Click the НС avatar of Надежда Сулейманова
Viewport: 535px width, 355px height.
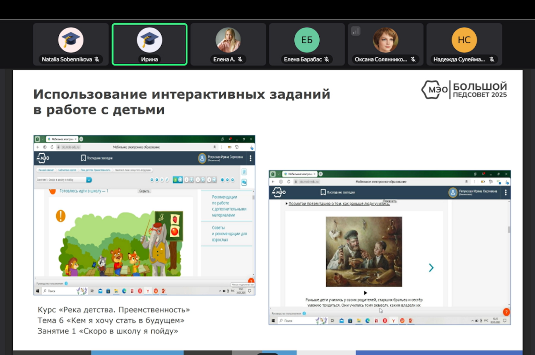[x=464, y=40]
